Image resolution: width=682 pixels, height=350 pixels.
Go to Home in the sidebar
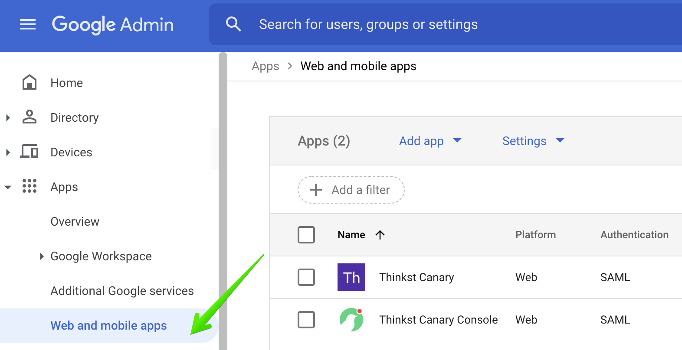coord(66,83)
